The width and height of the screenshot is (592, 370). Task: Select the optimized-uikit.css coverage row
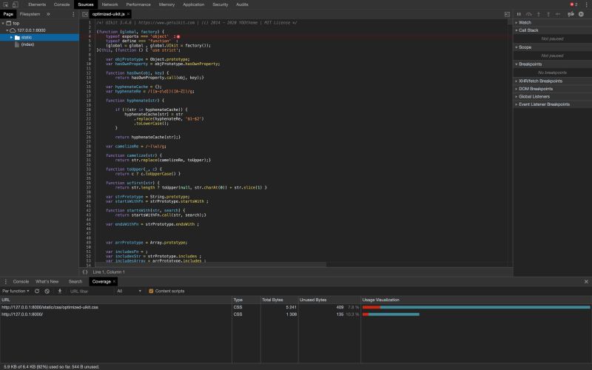coord(296,307)
